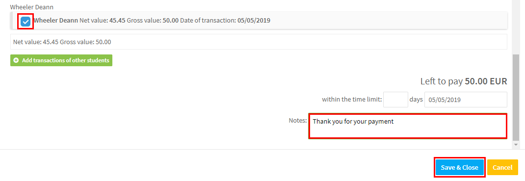Click the scrollbar track above the thumb
Image resolution: width=525 pixels, height=181 pixels.
tap(516, 27)
